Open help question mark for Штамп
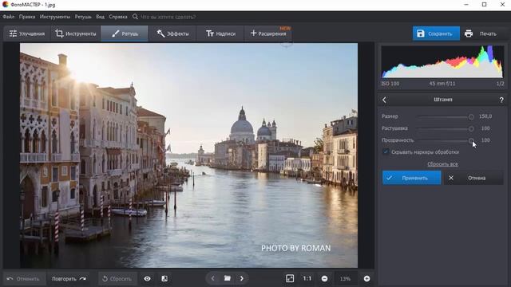 coord(501,100)
